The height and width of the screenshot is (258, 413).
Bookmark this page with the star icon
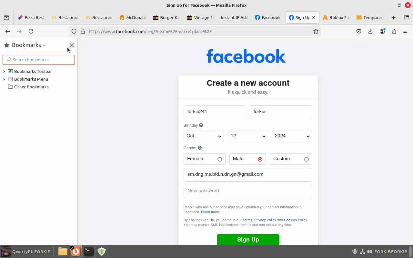(316, 31)
